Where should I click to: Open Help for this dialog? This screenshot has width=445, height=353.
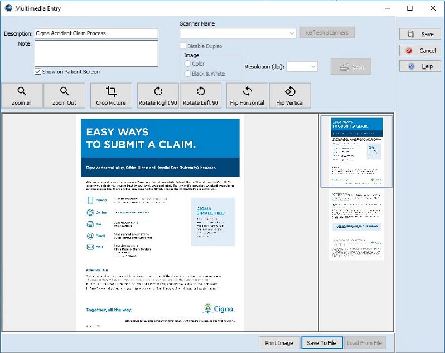420,66
